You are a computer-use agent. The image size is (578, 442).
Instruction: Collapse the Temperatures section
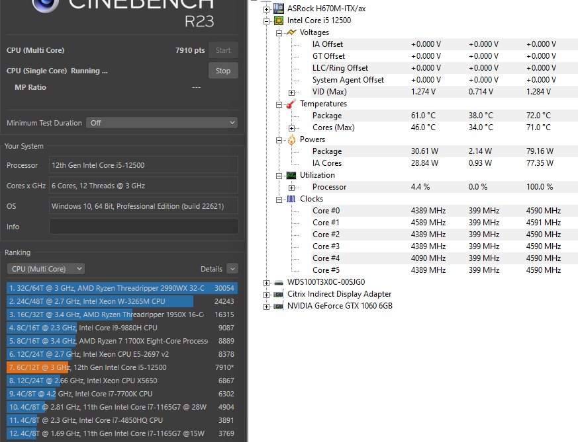tap(279, 104)
